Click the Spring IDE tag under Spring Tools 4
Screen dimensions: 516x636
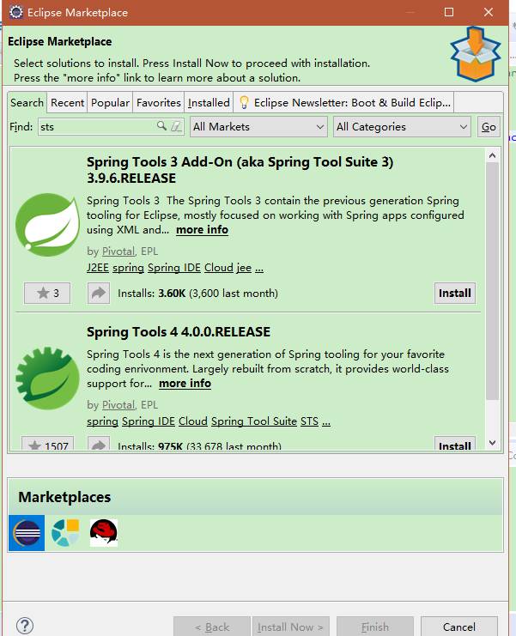pyautogui.click(x=149, y=421)
